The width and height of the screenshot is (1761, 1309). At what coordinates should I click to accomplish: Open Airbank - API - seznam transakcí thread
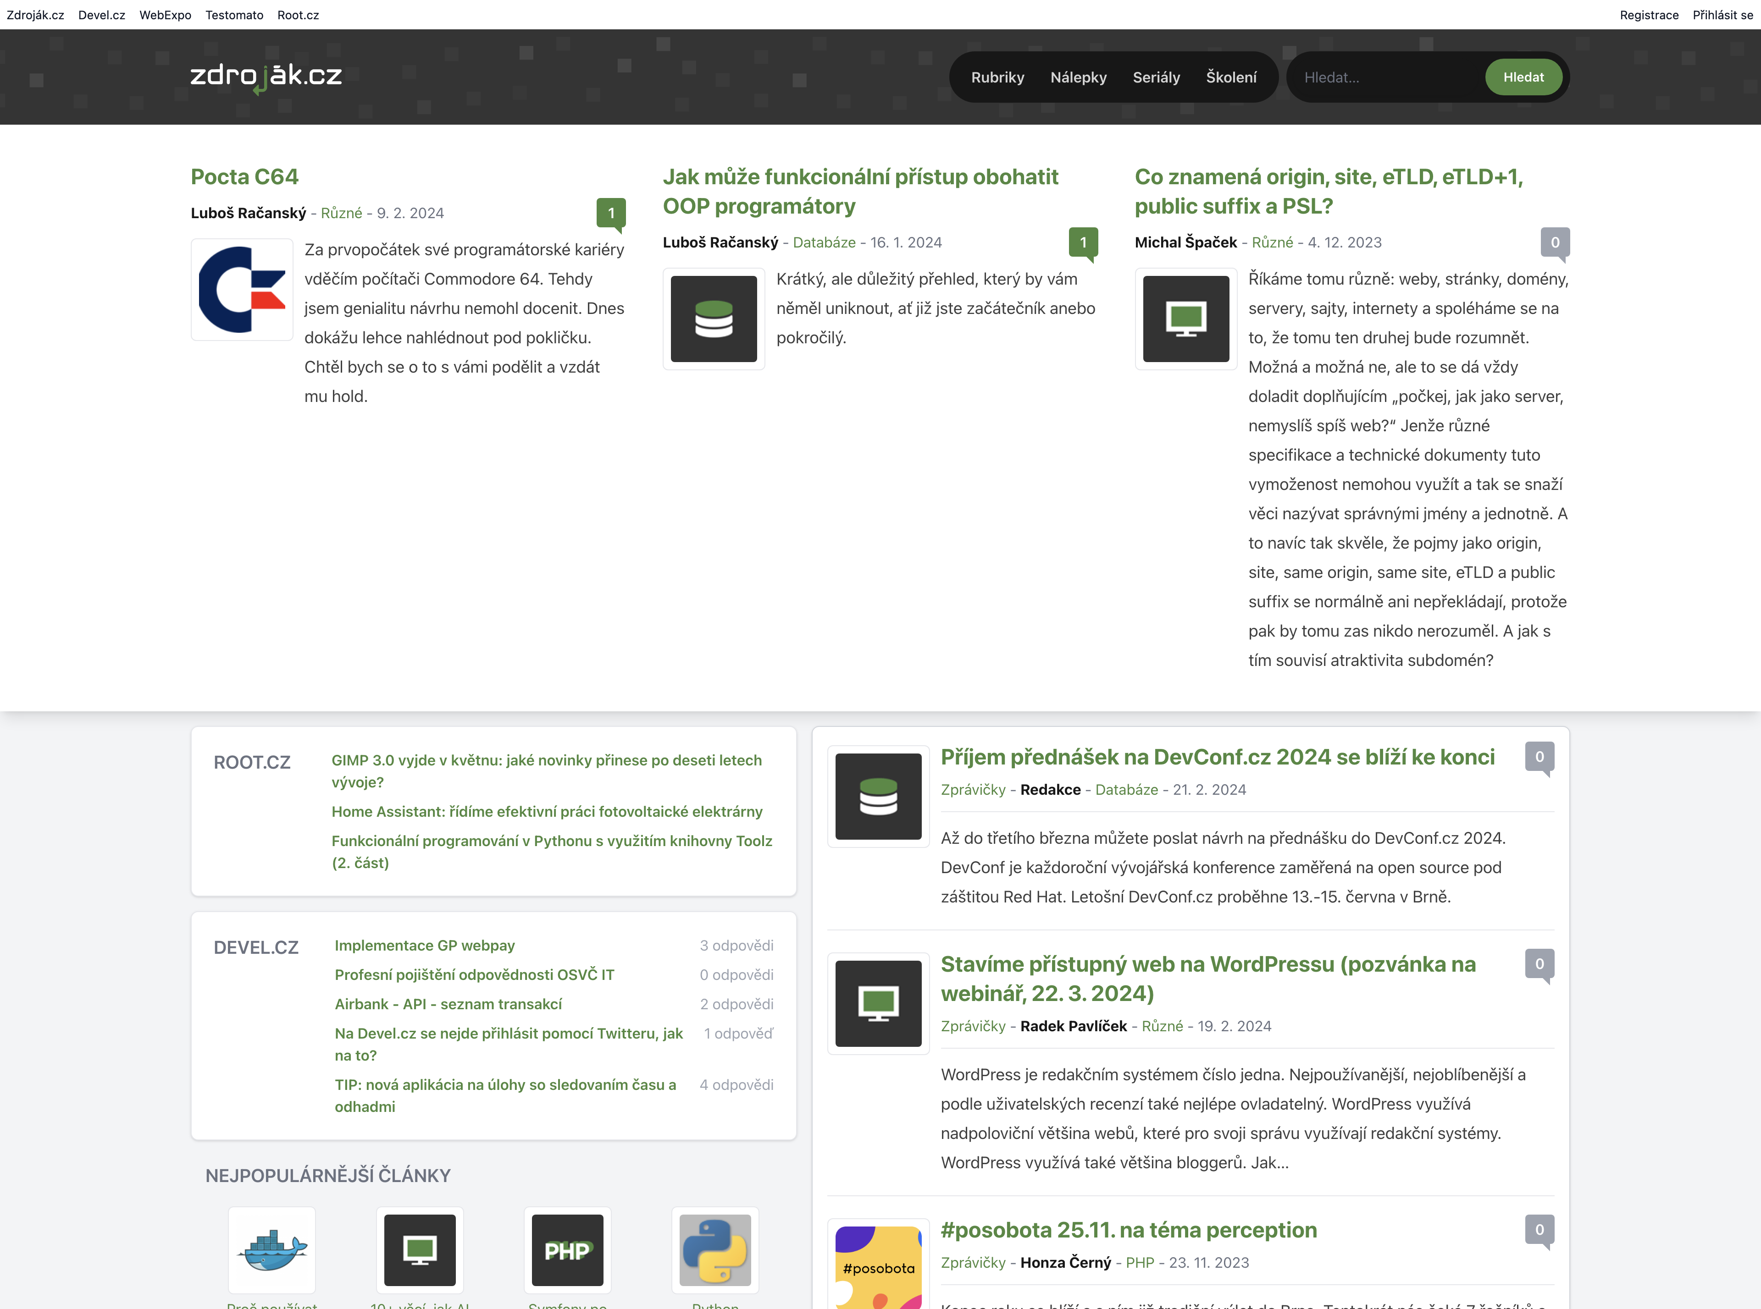click(x=448, y=1004)
